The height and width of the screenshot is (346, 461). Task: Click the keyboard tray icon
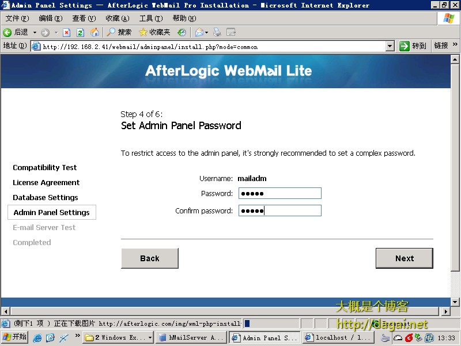click(x=385, y=338)
